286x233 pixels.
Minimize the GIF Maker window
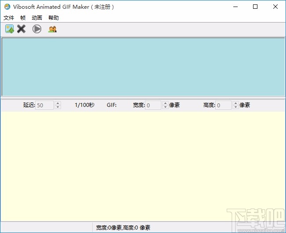pyautogui.click(x=235, y=7)
